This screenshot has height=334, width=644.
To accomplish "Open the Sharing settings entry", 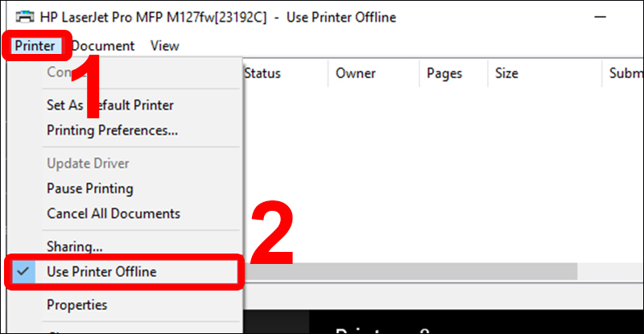I will click(x=74, y=246).
